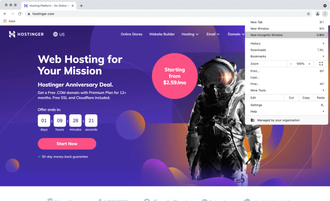Expand the Domain dropdown
Screen dimensions: 330x201
tap(235, 34)
